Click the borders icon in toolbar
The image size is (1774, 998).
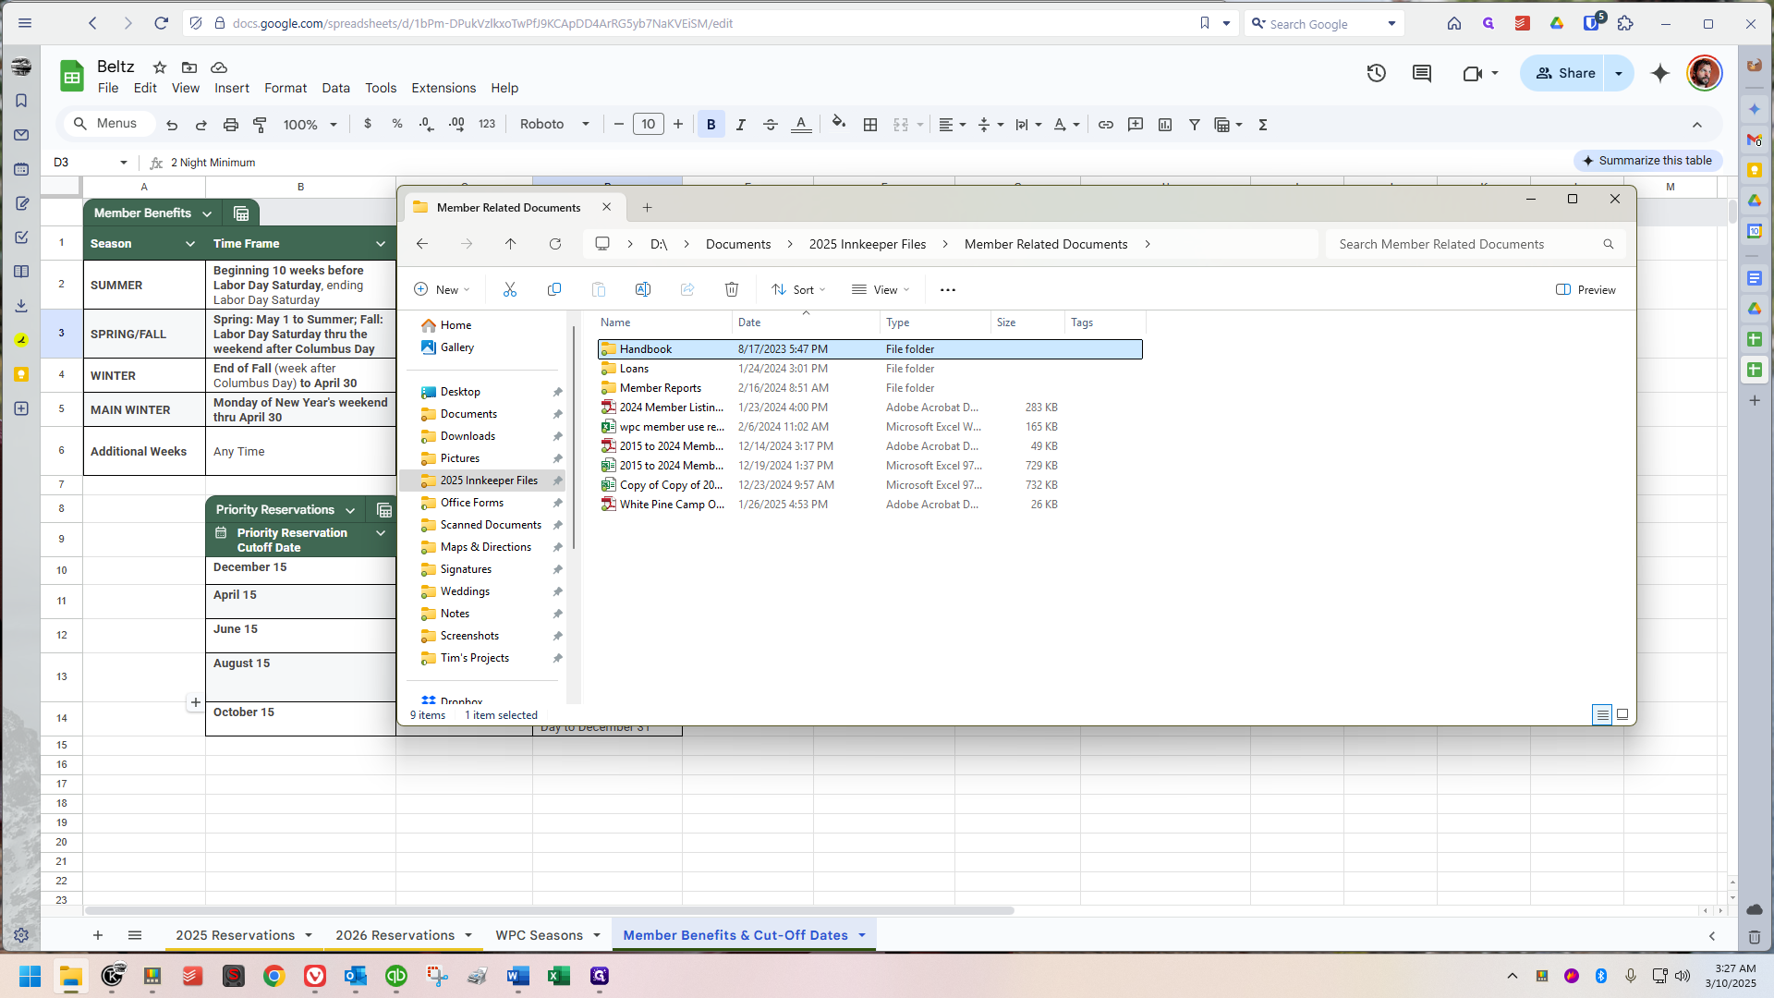tap(869, 125)
